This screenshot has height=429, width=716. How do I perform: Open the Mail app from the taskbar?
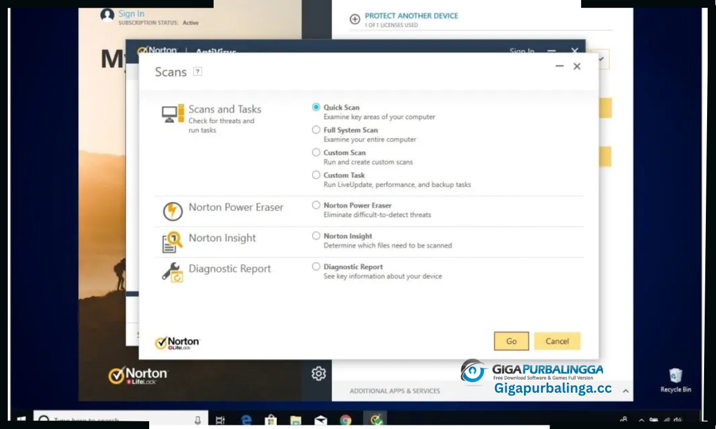pyautogui.click(x=320, y=420)
